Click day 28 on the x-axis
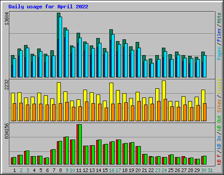 (190, 170)
